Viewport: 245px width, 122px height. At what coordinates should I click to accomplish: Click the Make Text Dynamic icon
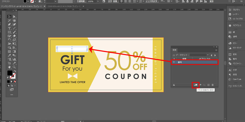(195, 85)
